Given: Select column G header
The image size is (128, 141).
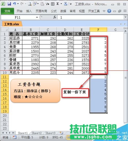Looking at the screenshot, I should (x=115, y=30).
